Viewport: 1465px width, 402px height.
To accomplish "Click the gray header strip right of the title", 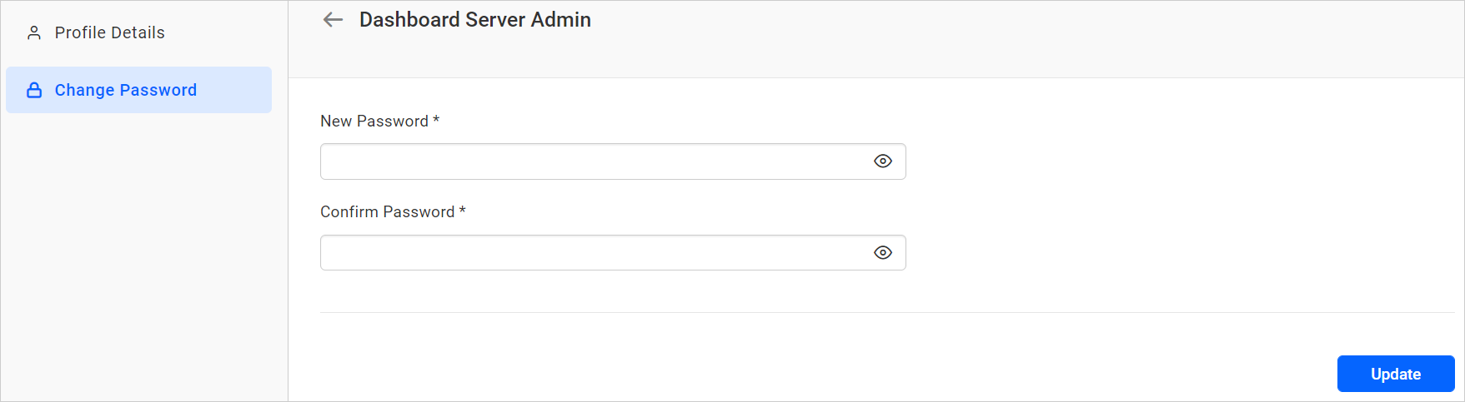I will (1001, 37).
